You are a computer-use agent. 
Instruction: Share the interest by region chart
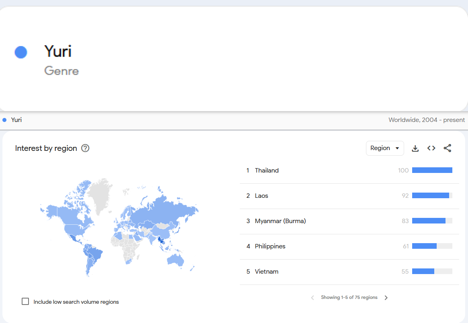(x=448, y=148)
